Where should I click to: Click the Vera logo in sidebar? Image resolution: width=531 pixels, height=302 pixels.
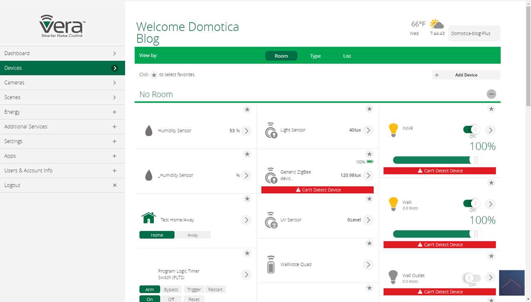[62, 26]
